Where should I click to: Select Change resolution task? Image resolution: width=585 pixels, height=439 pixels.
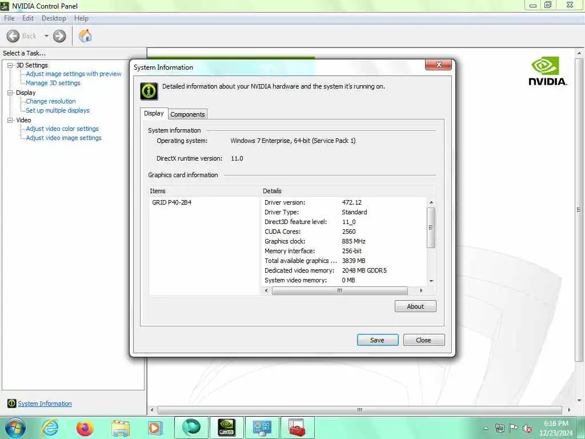[51, 101]
